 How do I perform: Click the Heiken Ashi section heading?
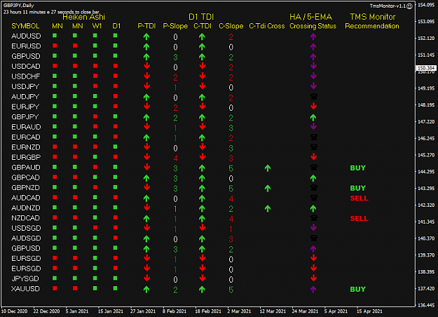(x=83, y=17)
